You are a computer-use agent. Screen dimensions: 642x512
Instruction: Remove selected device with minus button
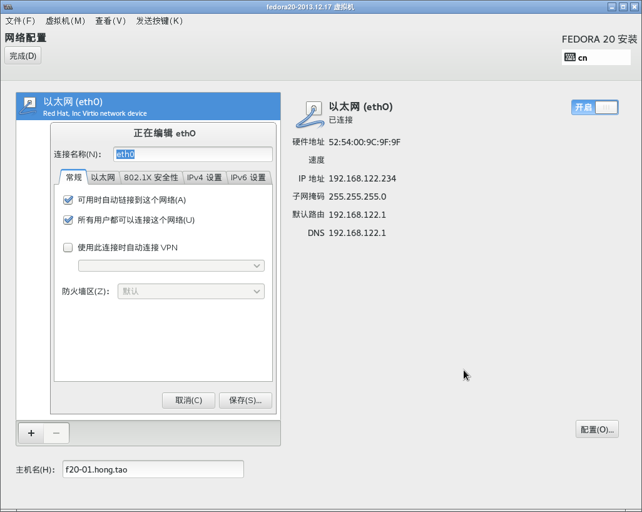click(56, 433)
